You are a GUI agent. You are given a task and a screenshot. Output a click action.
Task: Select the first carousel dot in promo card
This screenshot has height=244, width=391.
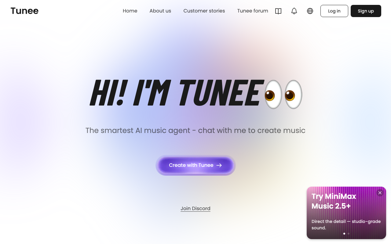tap(344, 234)
